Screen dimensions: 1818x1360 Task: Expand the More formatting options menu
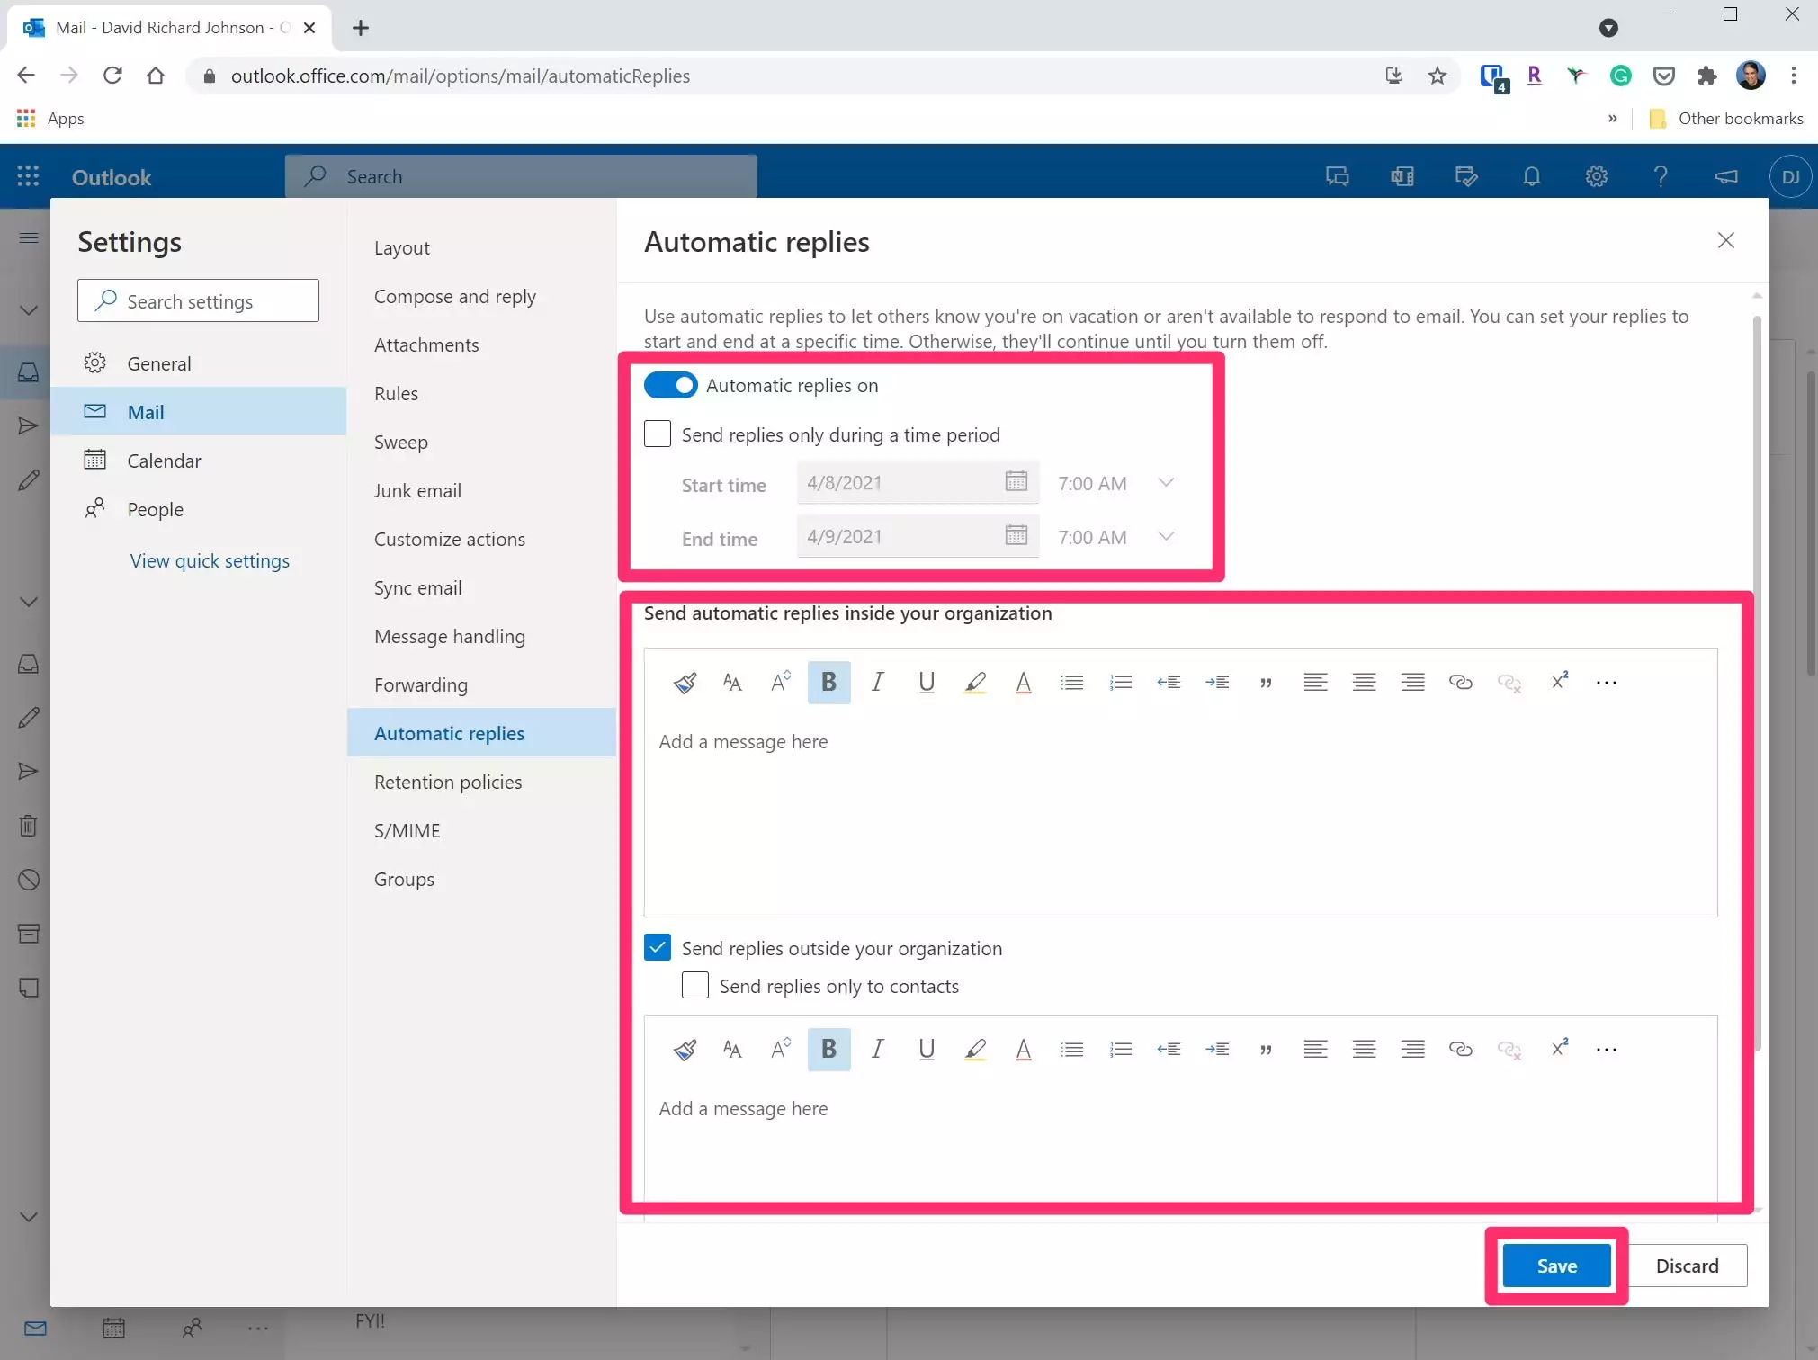1608,682
